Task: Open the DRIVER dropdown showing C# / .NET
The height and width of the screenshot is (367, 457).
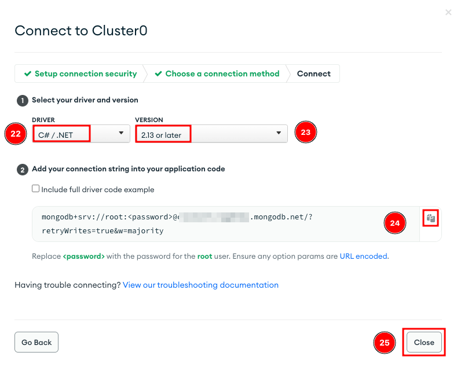Action: [81, 134]
